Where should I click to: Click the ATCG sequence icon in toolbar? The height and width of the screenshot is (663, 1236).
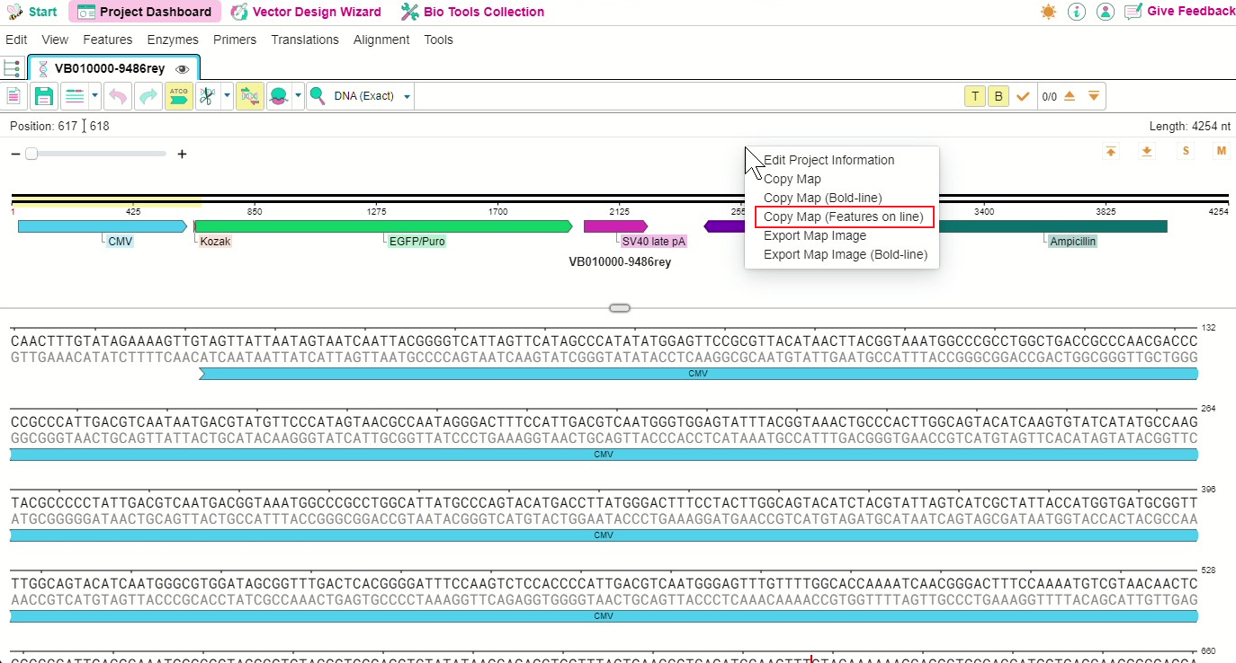pos(178,96)
